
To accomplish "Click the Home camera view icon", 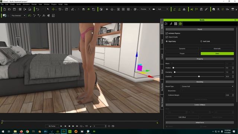I will pos(112,9).
